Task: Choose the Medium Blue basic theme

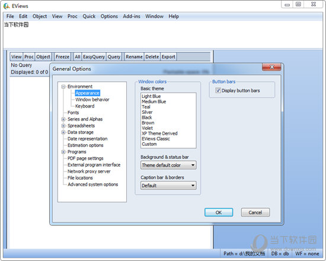Action: tap(154, 101)
